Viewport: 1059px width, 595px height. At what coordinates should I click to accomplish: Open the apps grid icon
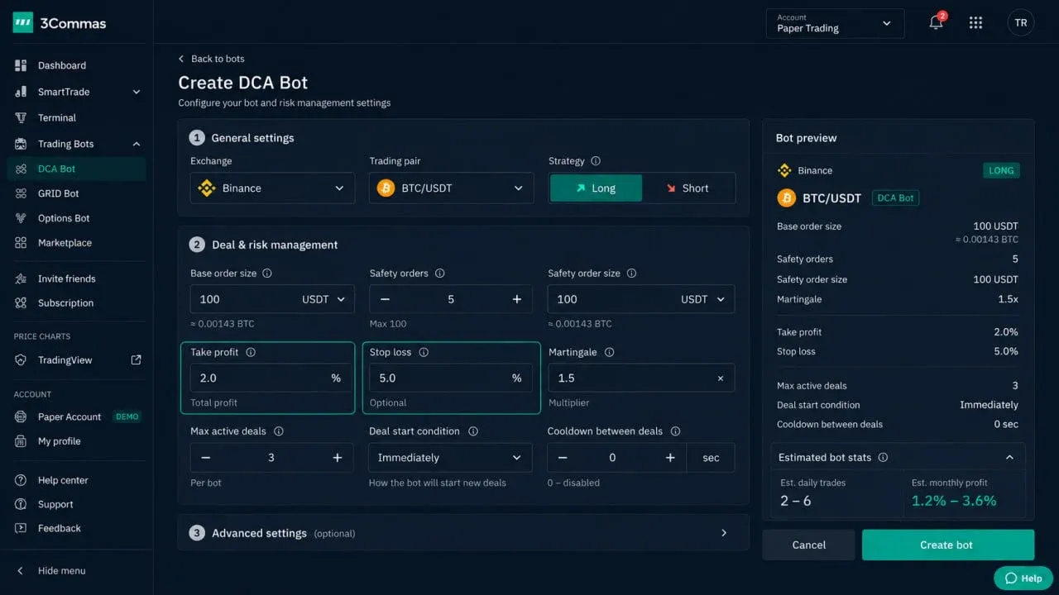(975, 23)
